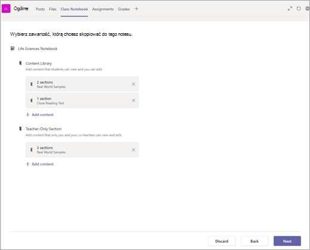This screenshot has height=250, width=310.
Task: Remove the '2 sections' Real World Samples item
Action: (x=134, y=84)
